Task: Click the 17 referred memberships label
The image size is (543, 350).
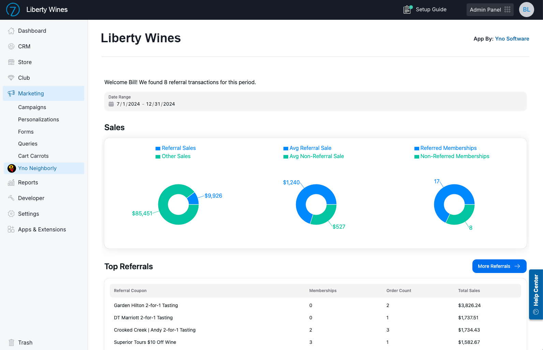Action: (x=437, y=181)
